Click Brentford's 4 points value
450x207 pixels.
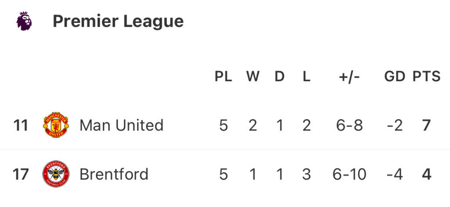[x=426, y=174]
